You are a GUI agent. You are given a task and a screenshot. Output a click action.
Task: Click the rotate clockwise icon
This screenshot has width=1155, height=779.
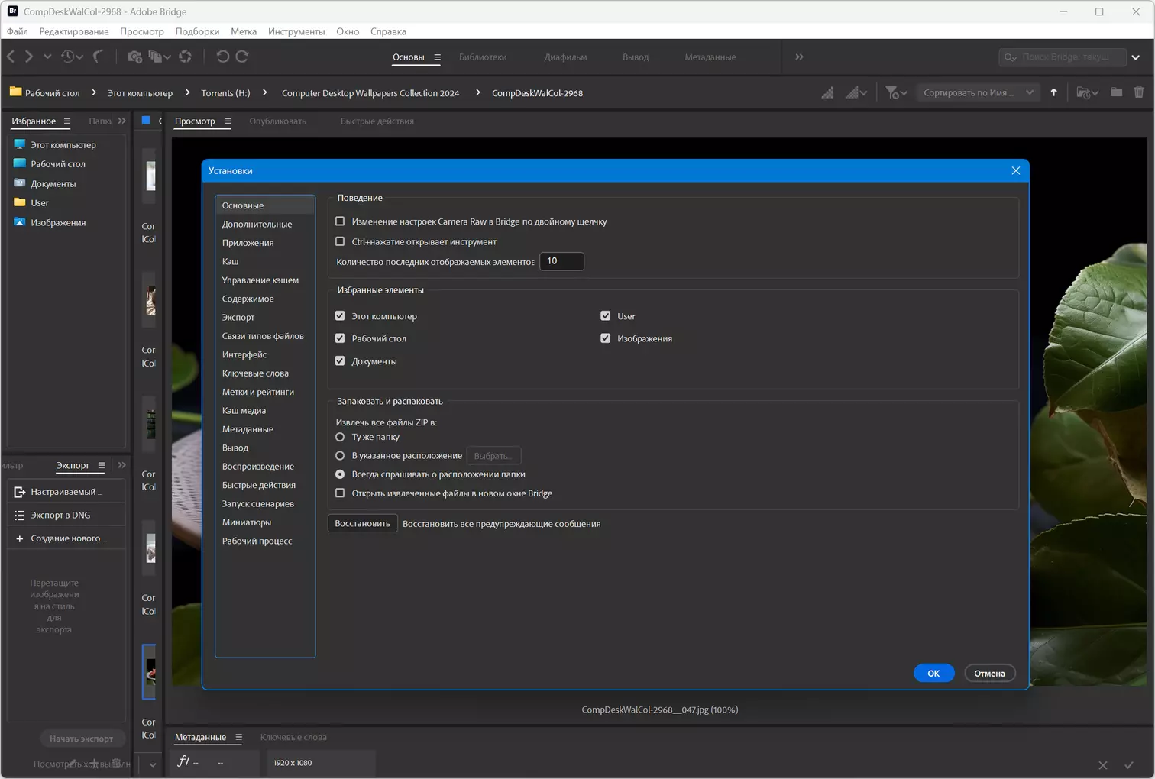(242, 57)
